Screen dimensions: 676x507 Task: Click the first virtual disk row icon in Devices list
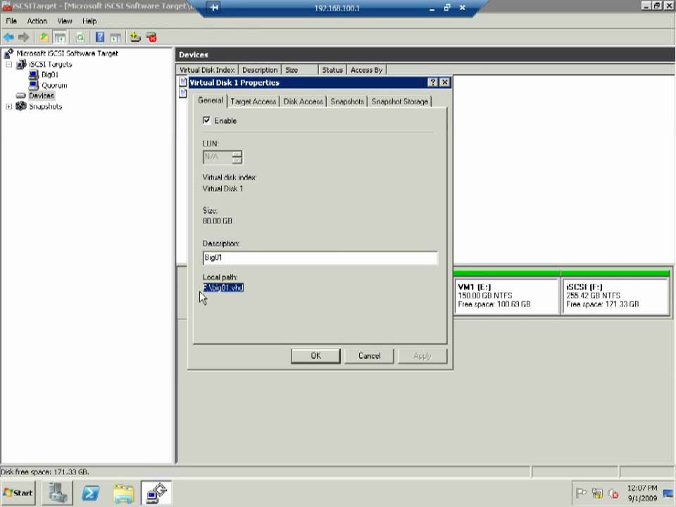pyautogui.click(x=183, y=82)
